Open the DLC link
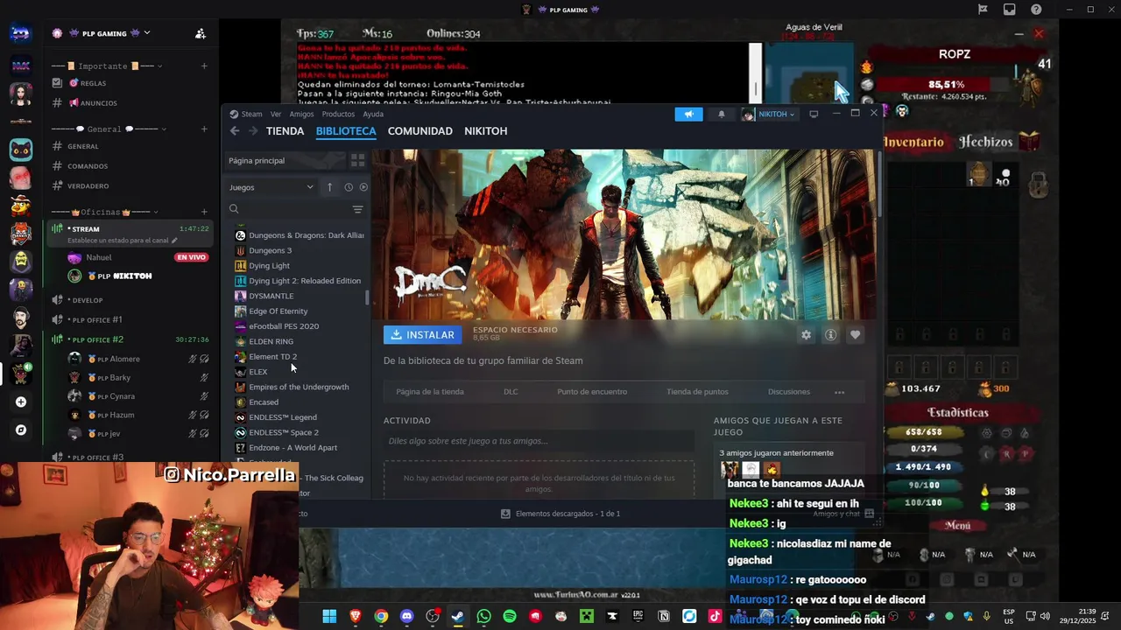The image size is (1121, 630). (x=511, y=392)
